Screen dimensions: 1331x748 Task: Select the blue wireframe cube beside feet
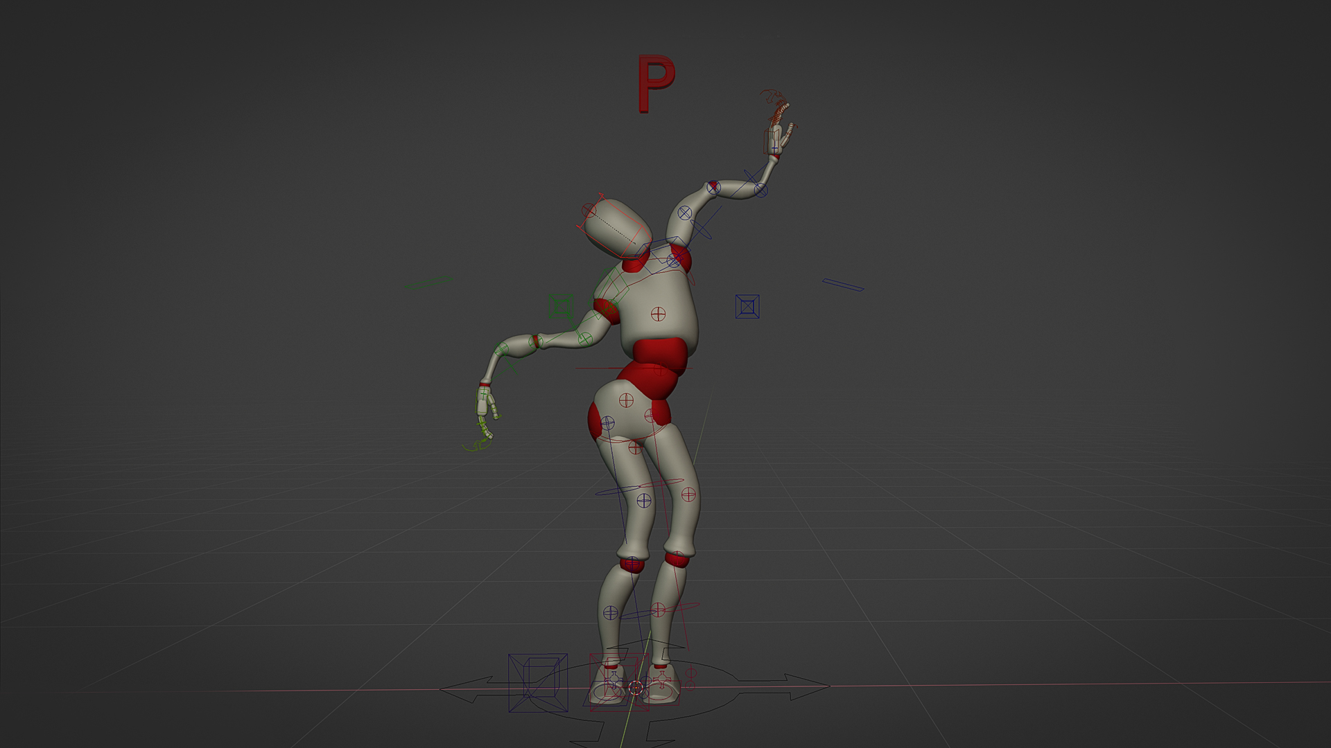tap(538, 682)
